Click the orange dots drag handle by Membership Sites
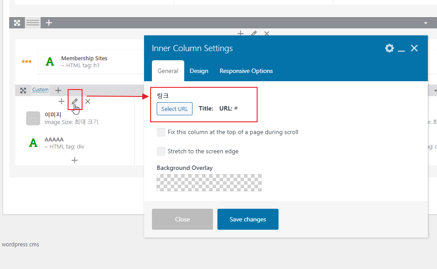The width and height of the screenshot is (437, 269). (x=27, y=62)
